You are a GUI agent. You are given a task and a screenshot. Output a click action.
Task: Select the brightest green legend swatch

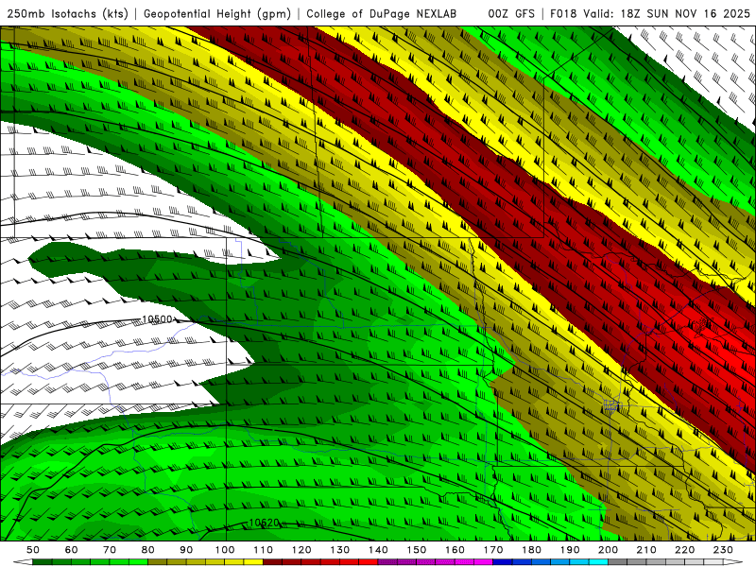[x=138, y=561]
